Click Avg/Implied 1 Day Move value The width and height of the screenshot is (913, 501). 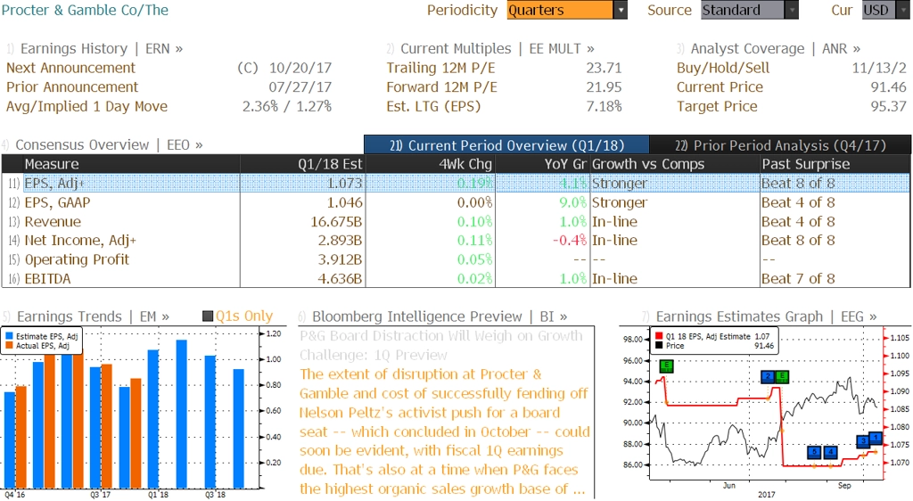(x=287, y=106)
